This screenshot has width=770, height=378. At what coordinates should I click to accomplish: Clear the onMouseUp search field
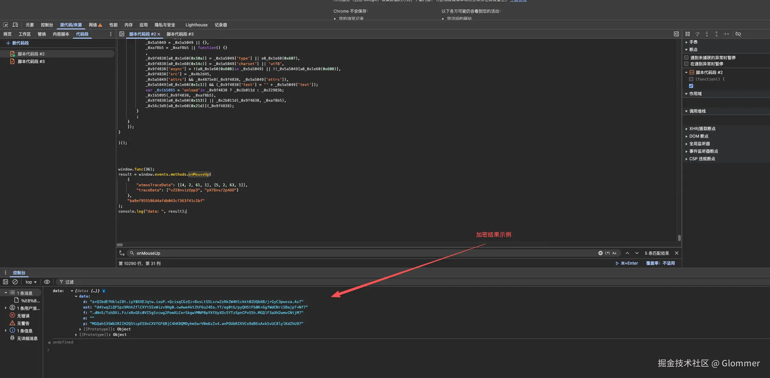600,253
